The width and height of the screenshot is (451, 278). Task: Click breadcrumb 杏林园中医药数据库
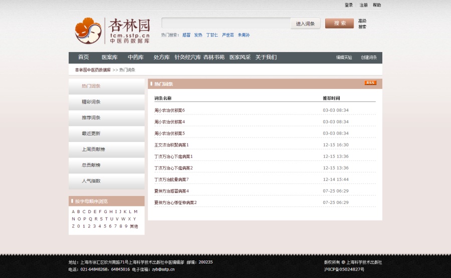click(x=93, y=70)
